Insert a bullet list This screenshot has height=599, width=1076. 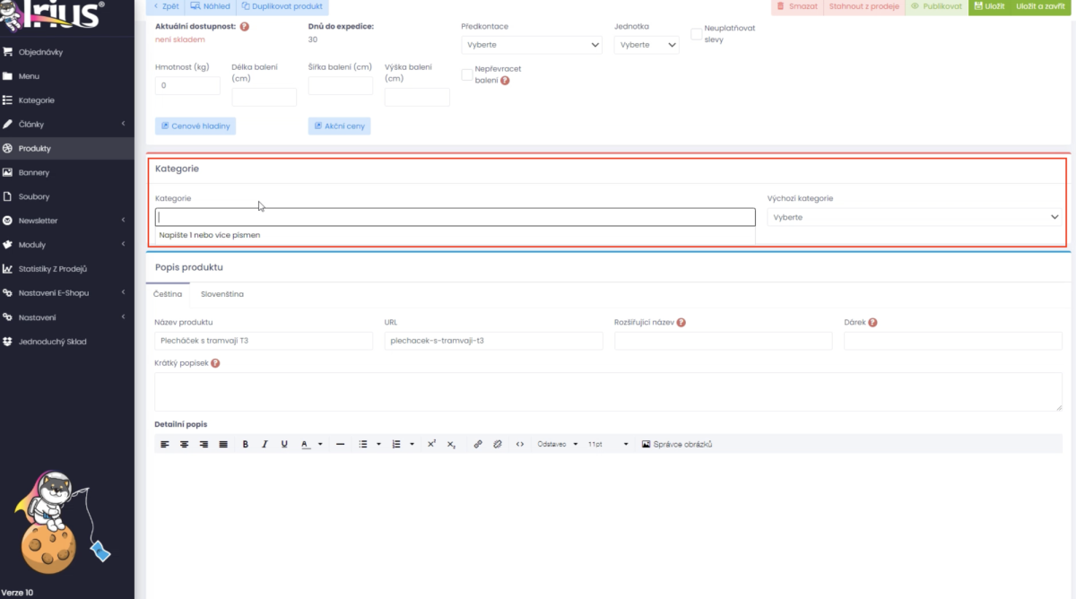tap(363, 444)
